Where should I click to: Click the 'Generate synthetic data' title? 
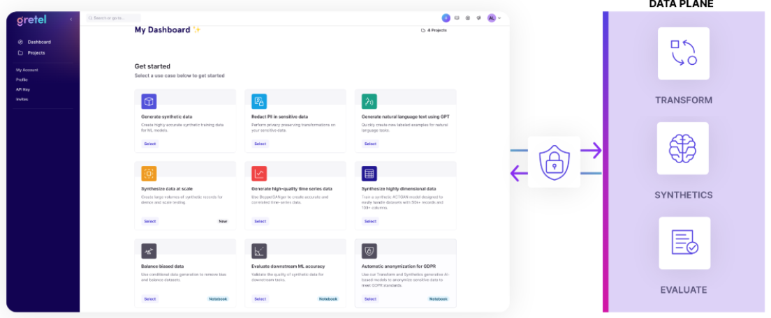point(167,116)
